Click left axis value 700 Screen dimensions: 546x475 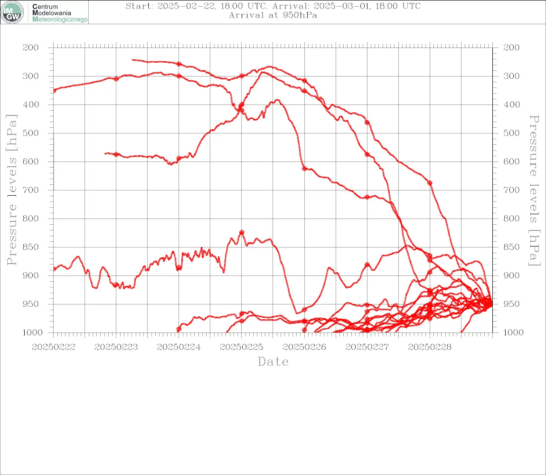pyautogui.click(x=31, y=190)
